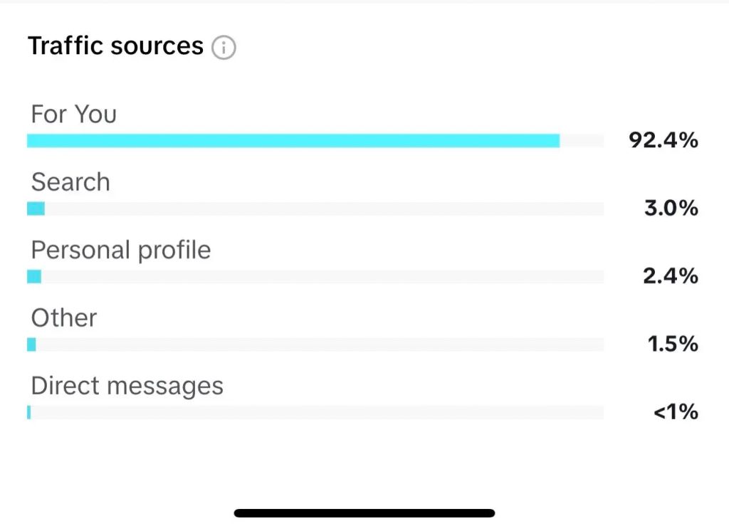Click the unfilled gray portion of For You bar
The height and width of the screenshot is (531, 729).
pos(582,141)
